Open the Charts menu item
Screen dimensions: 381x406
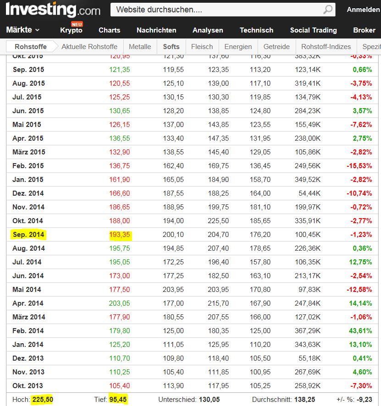coord(109,30)
